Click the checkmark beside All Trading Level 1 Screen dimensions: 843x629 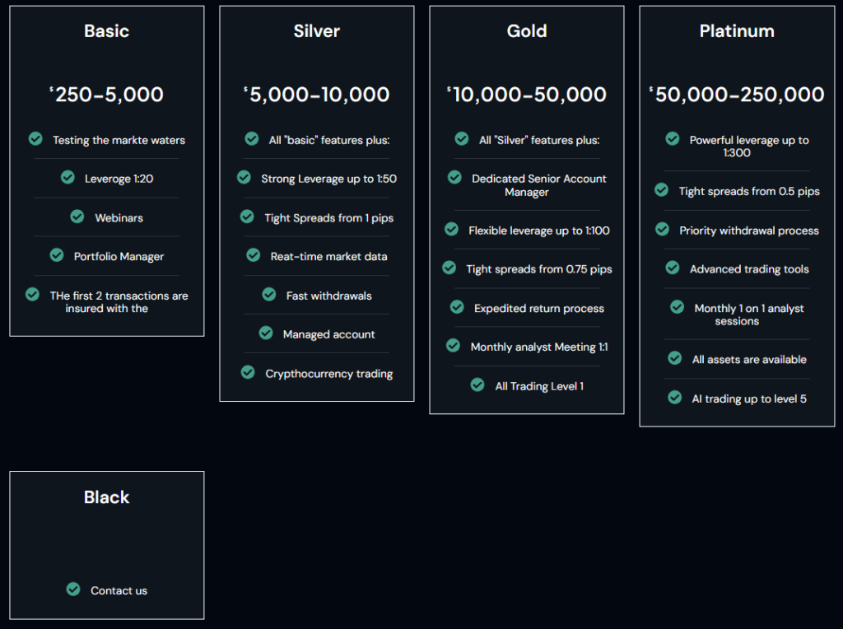[477, 384]
